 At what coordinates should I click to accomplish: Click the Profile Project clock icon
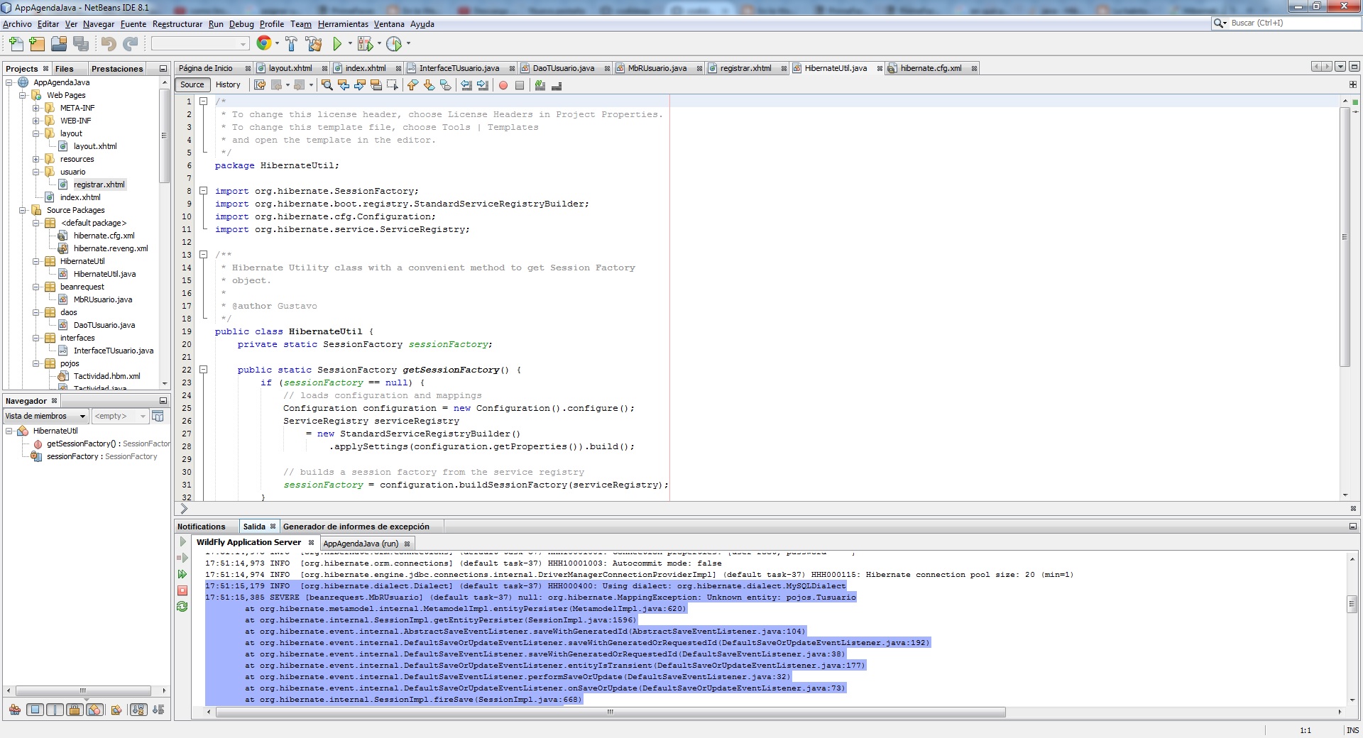click(394, 44)
